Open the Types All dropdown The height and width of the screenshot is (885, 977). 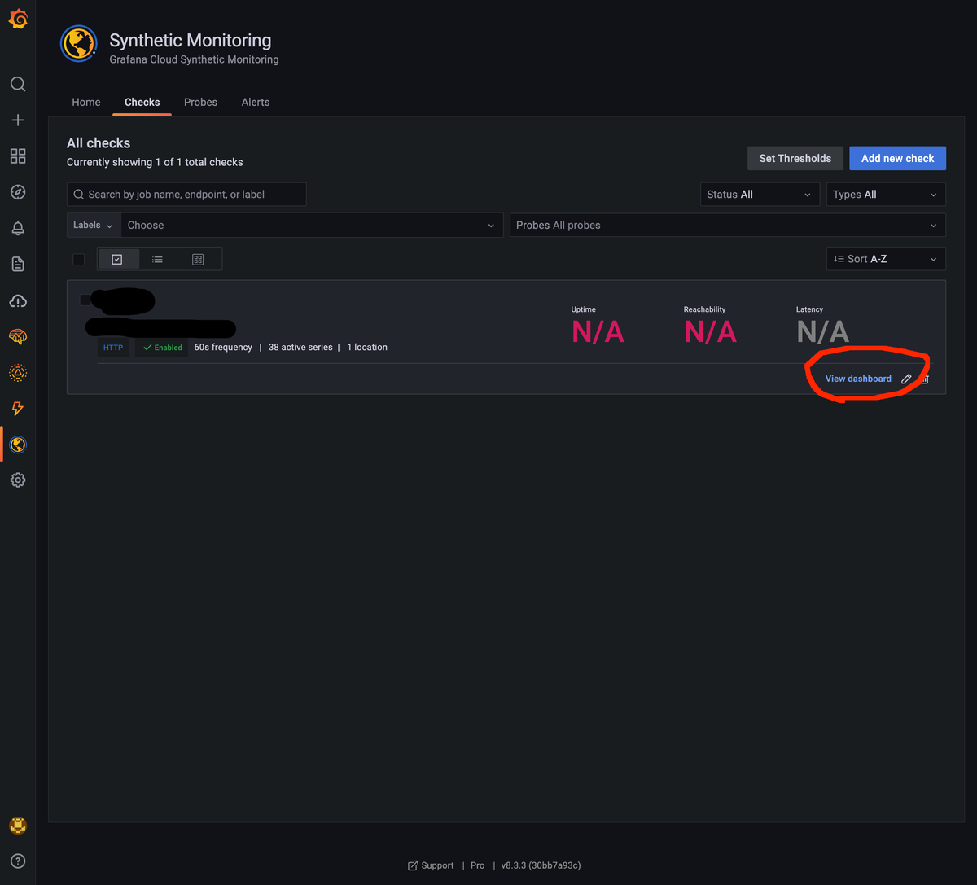click(886, 195)
